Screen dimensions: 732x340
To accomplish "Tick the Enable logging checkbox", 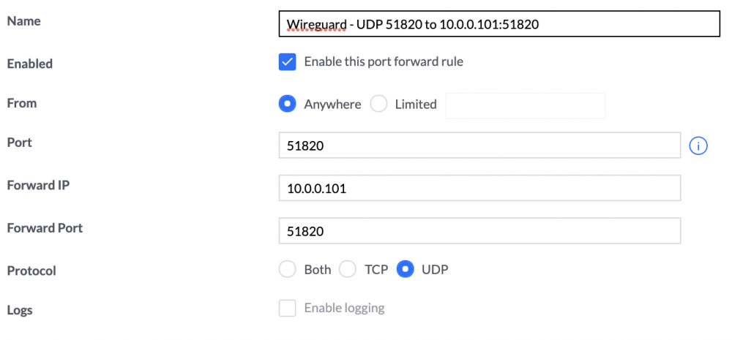I will (x=287, y=308).
